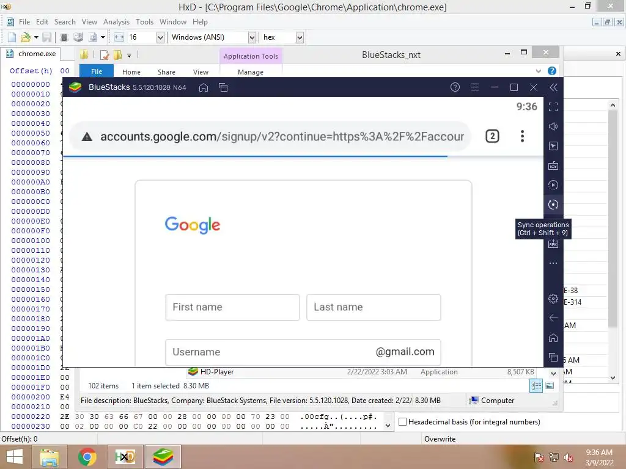Open the macro recorder icon in sidebar
The image size is (626, 469).
(x=553, y=185)
